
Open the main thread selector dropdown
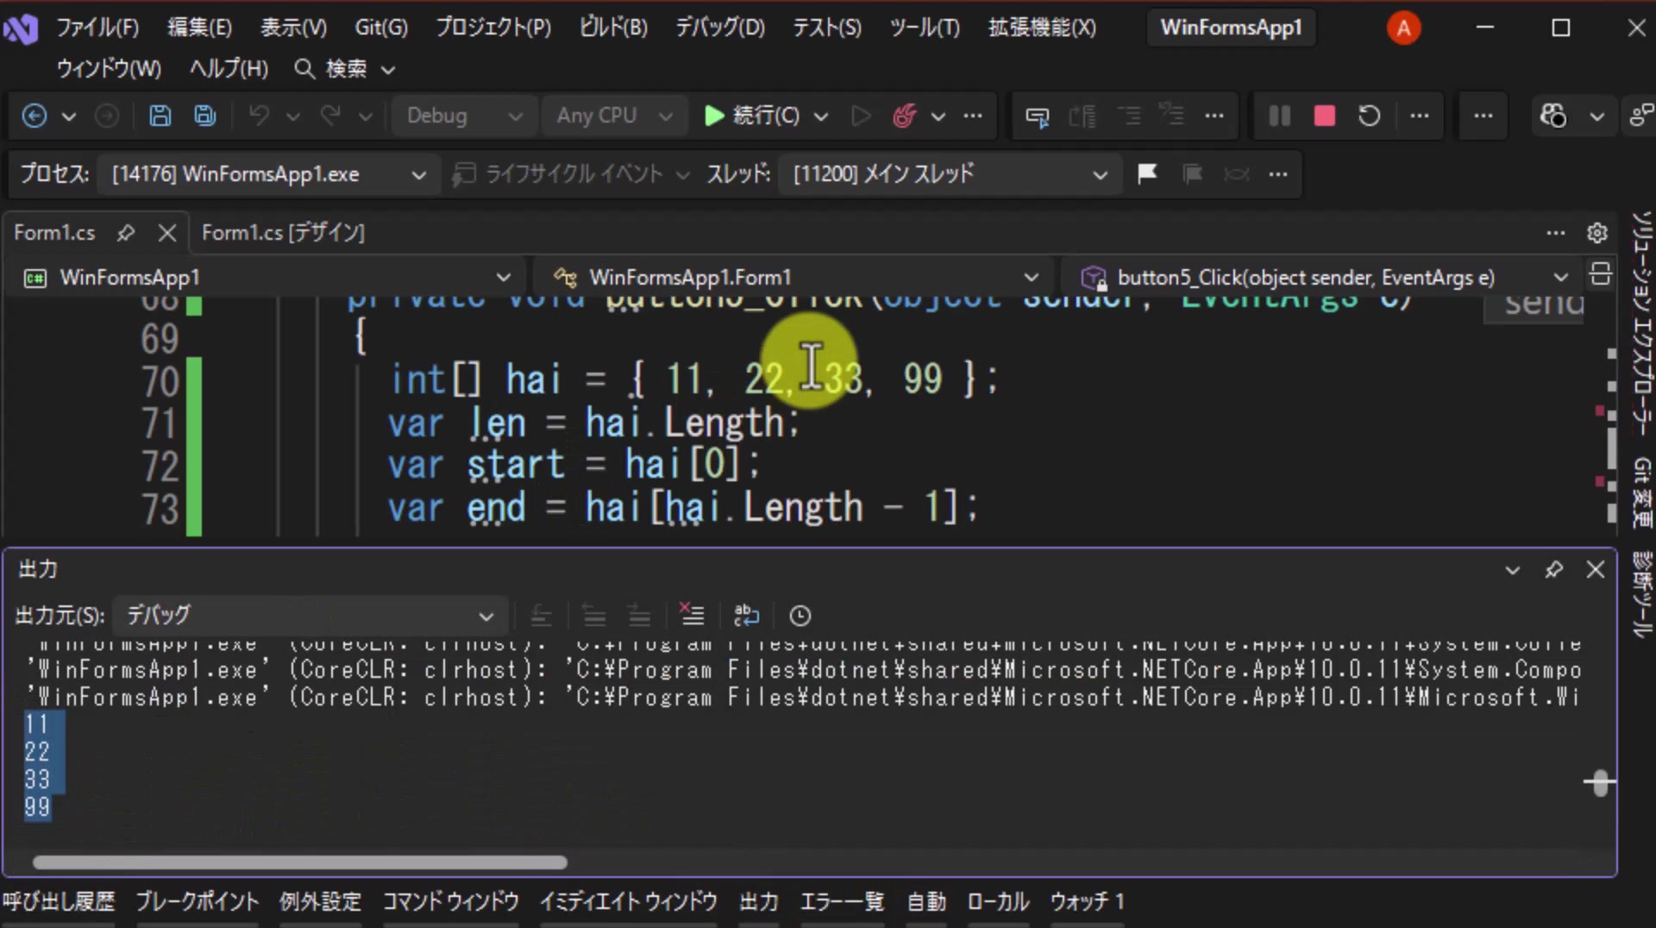950,174
